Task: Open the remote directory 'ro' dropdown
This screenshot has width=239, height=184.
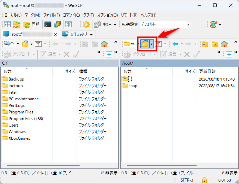Action: click(x=131, y=44)
